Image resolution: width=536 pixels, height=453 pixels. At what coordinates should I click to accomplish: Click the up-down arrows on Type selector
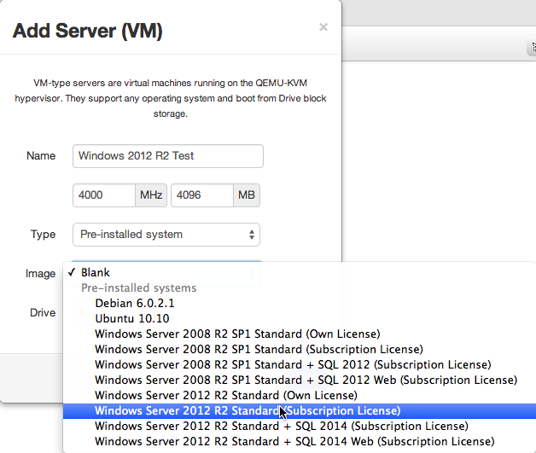pyautogui.click(x=251, y=235)
